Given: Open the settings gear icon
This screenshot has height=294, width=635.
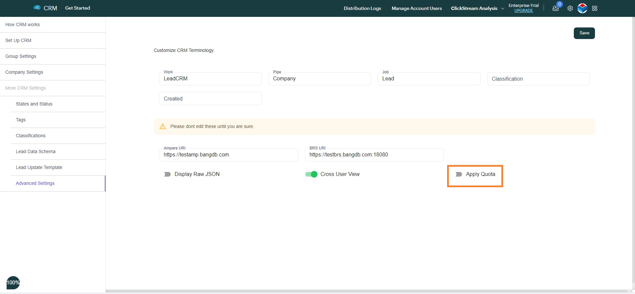Looking at the screenshot, I should pos(570,8).
